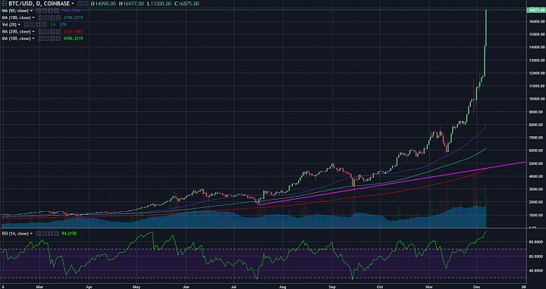
Task: Click the MA (200, close) legend label
Action: 16,32
